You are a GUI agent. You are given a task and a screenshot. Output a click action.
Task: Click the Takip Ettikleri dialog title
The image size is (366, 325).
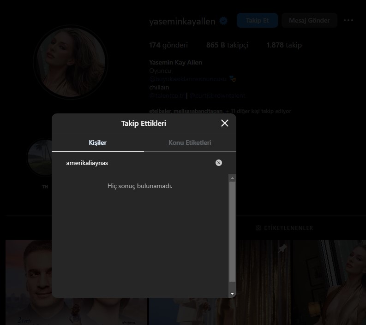(144, 124)
